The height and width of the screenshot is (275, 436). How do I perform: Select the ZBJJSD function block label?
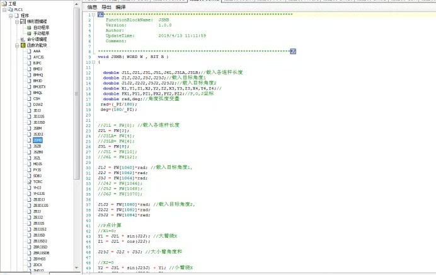tap(39, 235)
